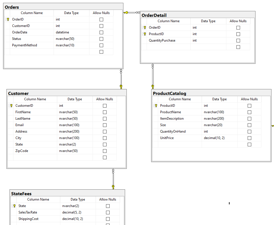Toggle Allow Nulls for Email in Customer
274x225 pixels.
105,125
